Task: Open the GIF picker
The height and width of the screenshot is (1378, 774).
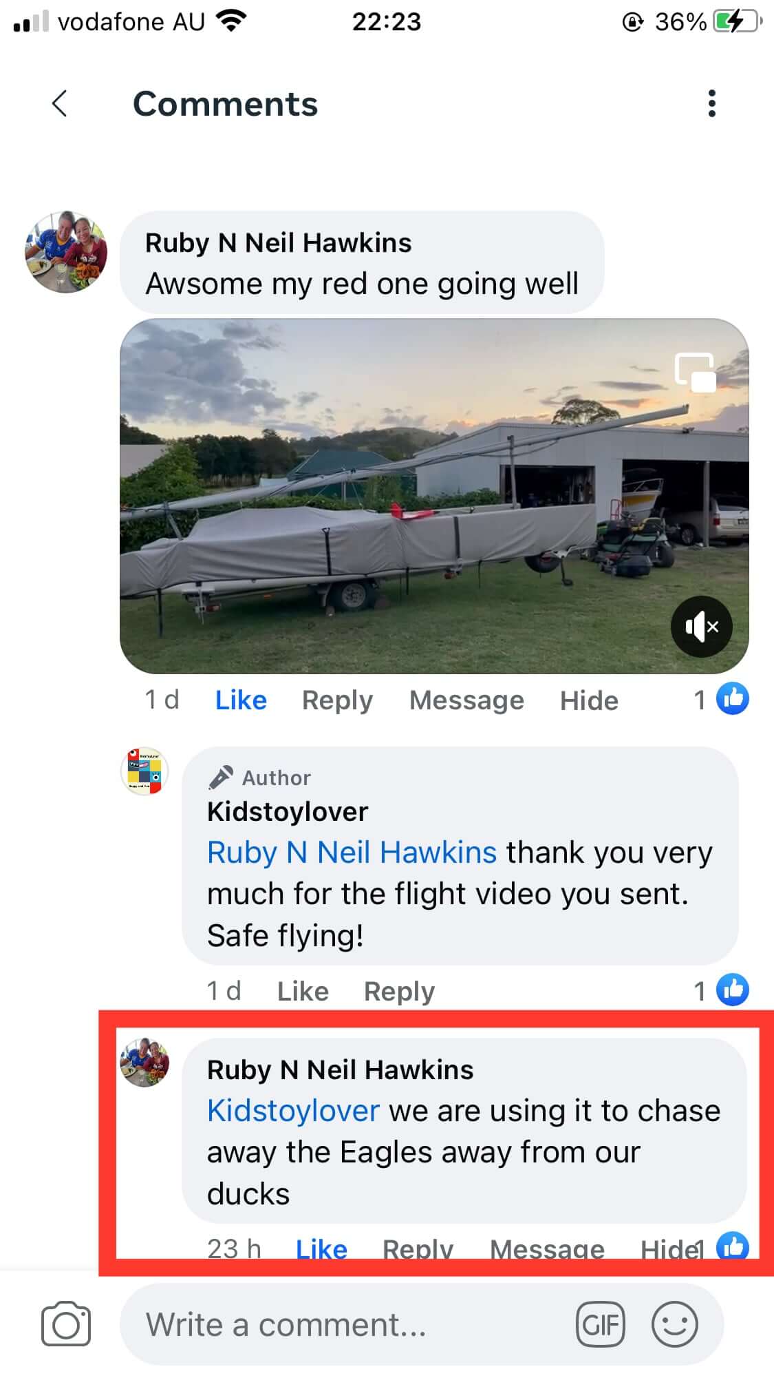Action: pos(601,1324)
